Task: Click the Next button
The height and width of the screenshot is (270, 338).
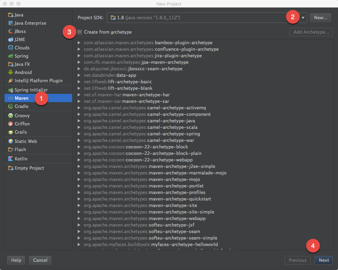Action: tap(324, 260)
